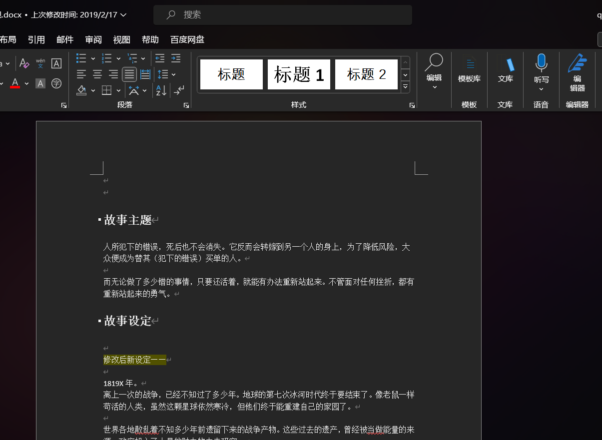Click the Decrease Indent icon
Viewport: 602px width, 440px height.
[160, 58]
